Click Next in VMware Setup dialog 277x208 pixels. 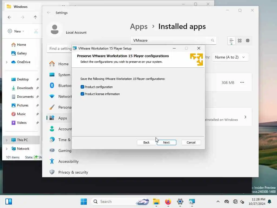[x=166, y=142]
